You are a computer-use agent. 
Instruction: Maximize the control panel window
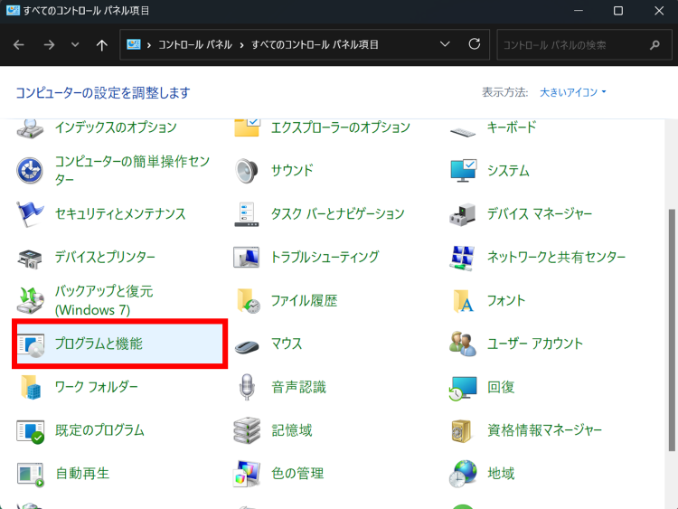pyautogui.click(x=618, y=11)
